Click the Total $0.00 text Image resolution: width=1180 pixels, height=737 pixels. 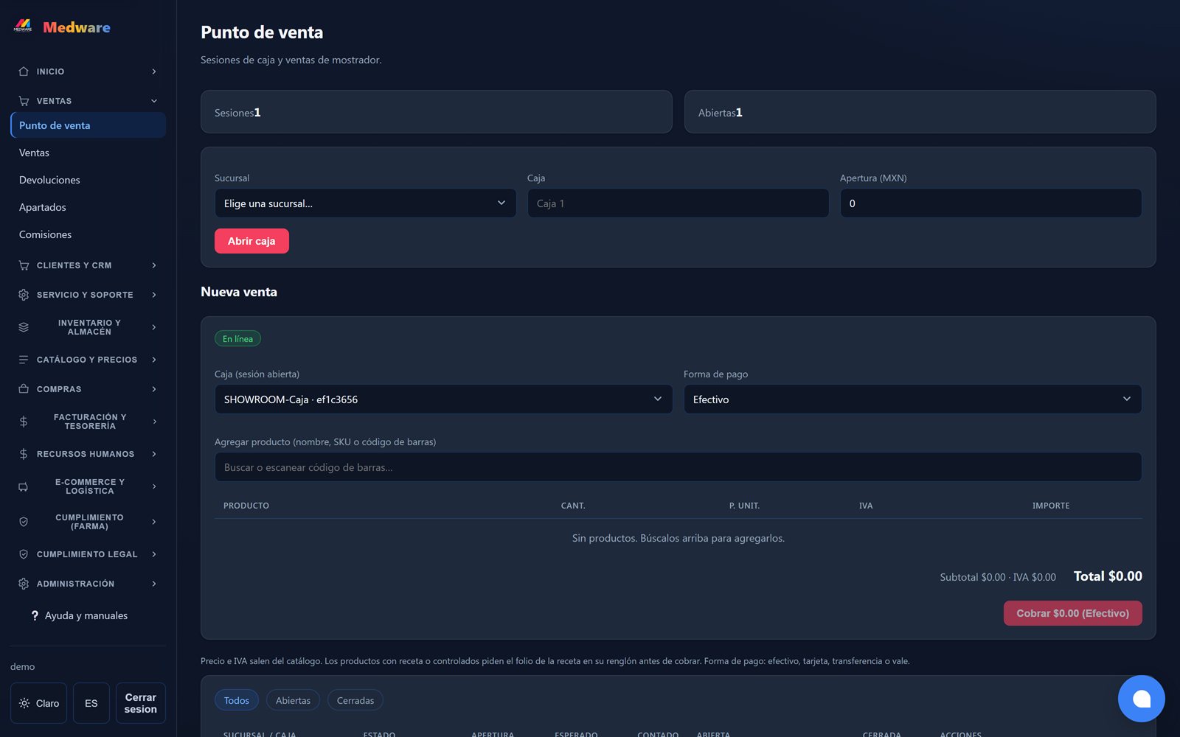pos(1108,576)
